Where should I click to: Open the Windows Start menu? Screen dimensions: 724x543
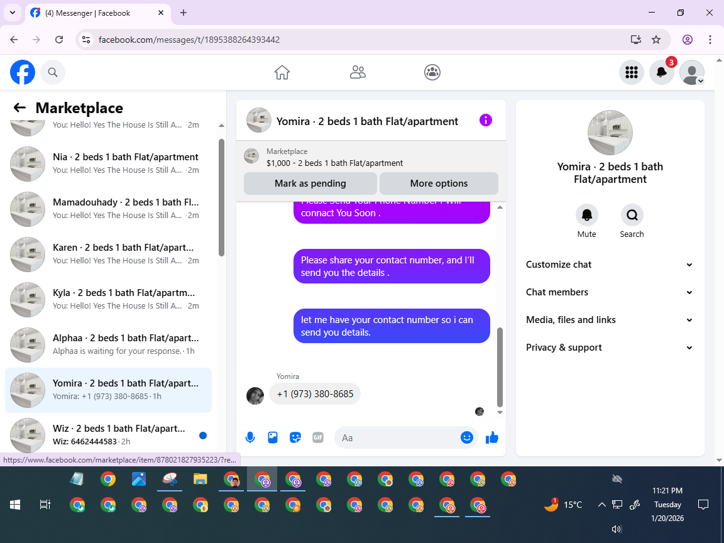click(x=15, y=505)
